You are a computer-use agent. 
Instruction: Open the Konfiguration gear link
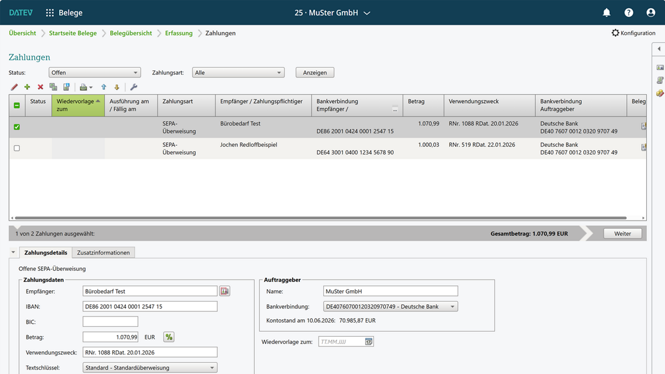633,33
